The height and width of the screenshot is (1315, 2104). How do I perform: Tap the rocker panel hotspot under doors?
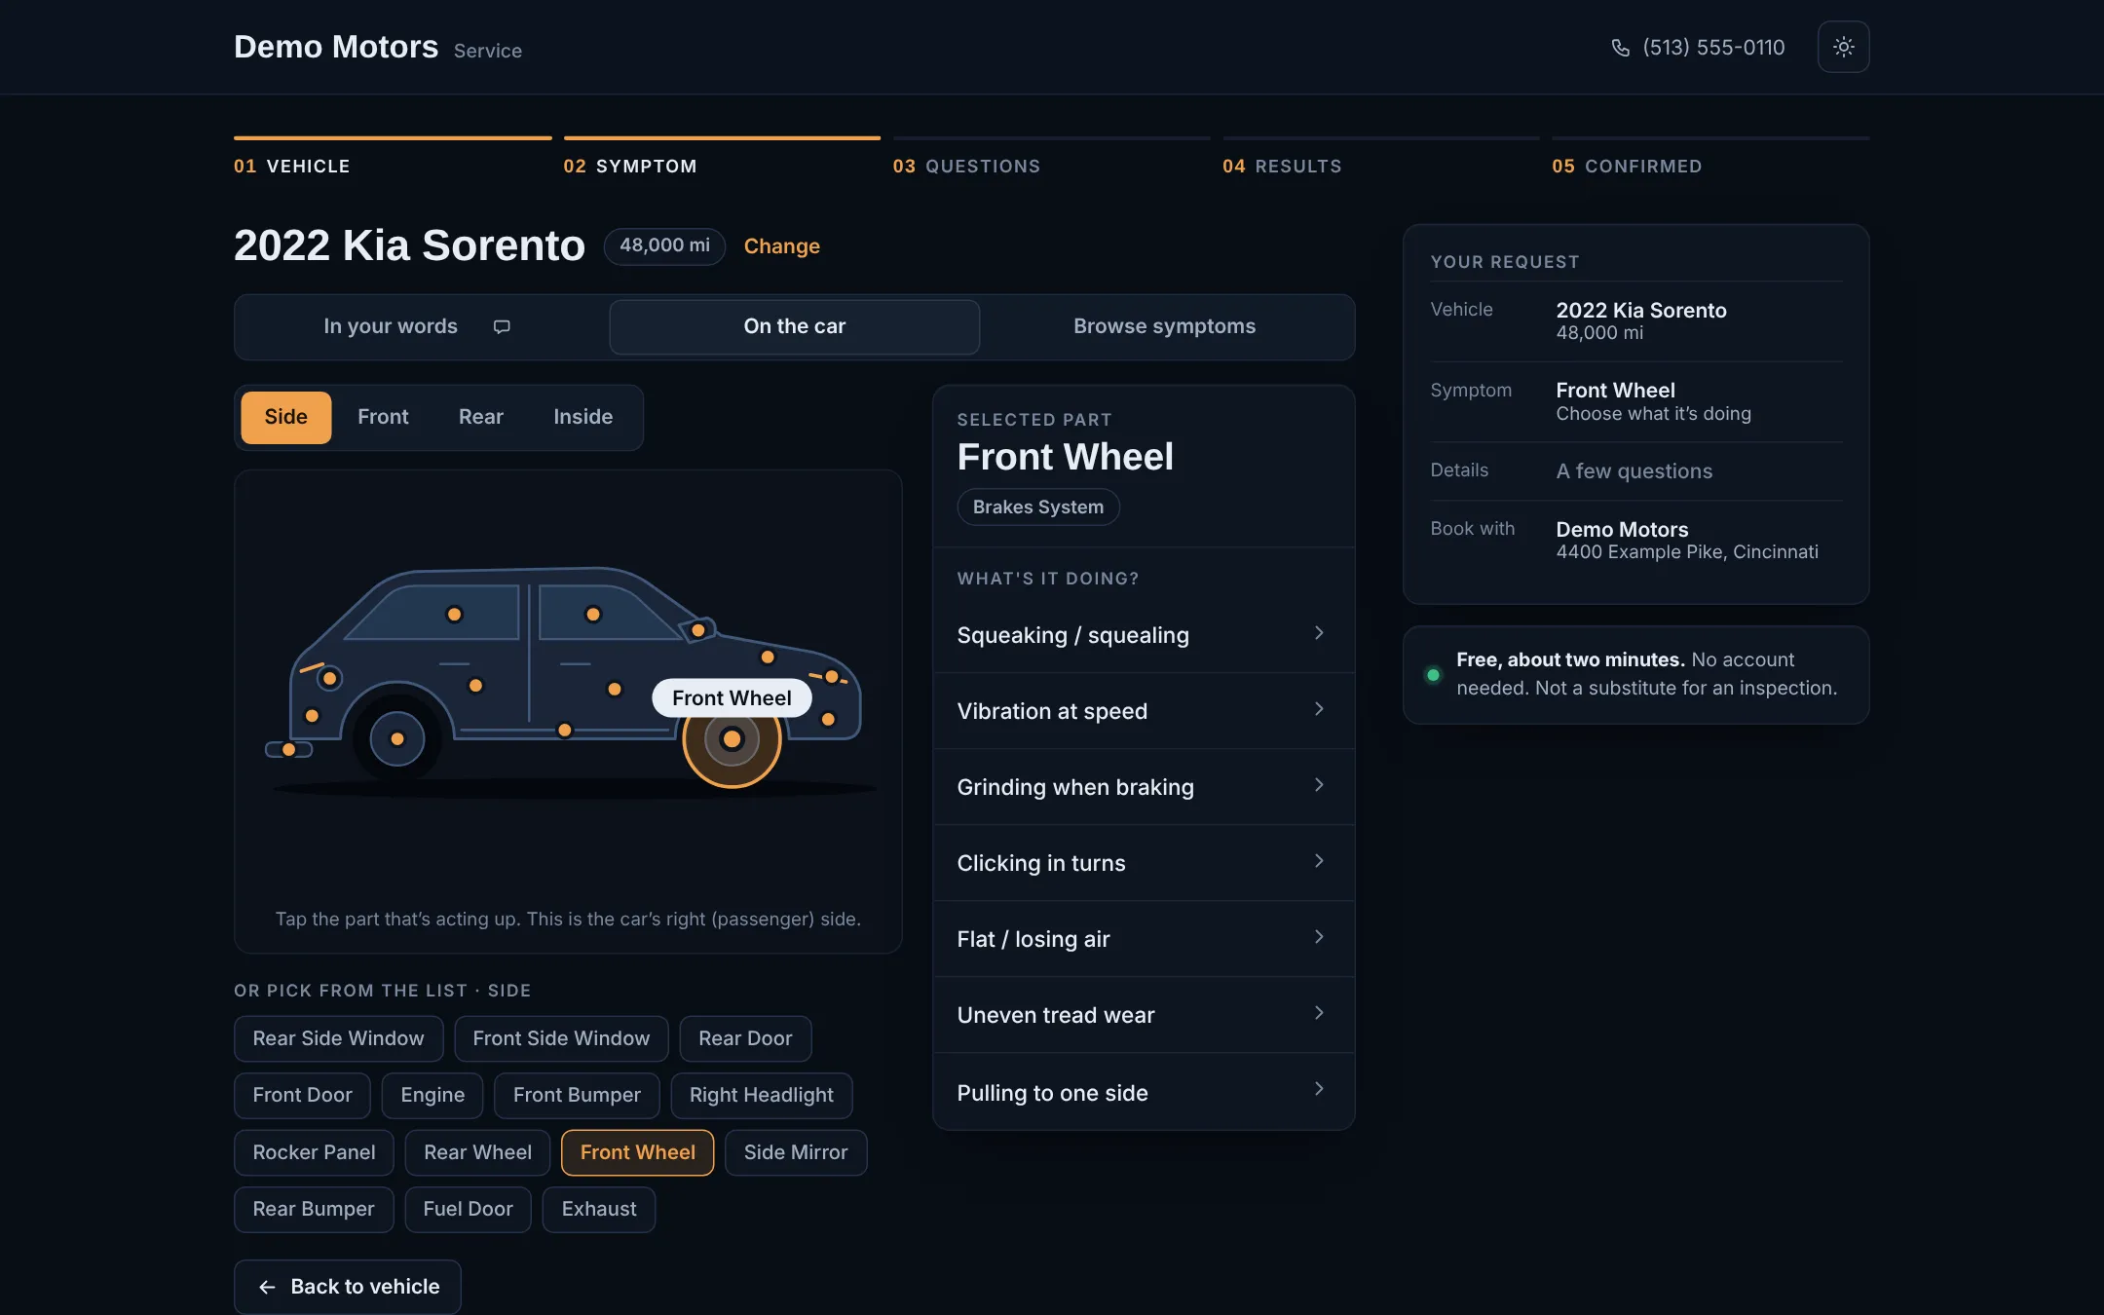[565, 731]
